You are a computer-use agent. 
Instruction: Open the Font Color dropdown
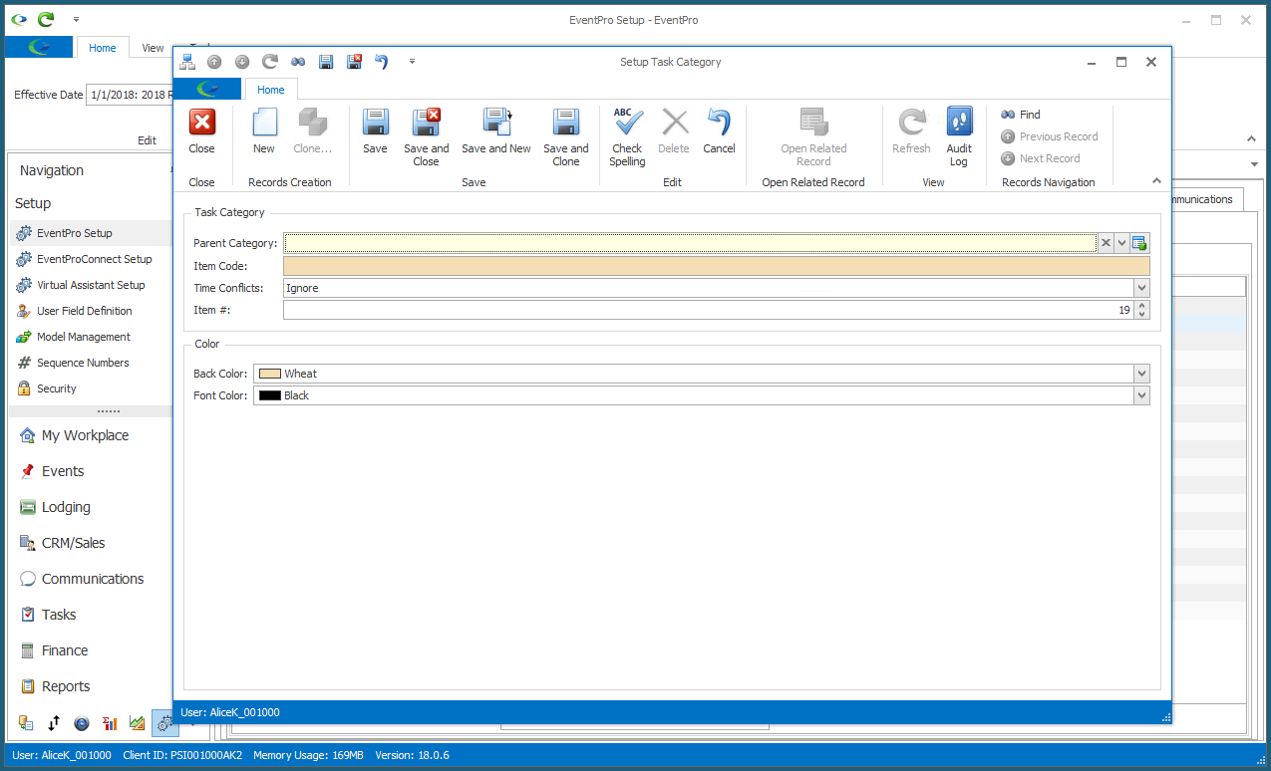click(1141, 395)
